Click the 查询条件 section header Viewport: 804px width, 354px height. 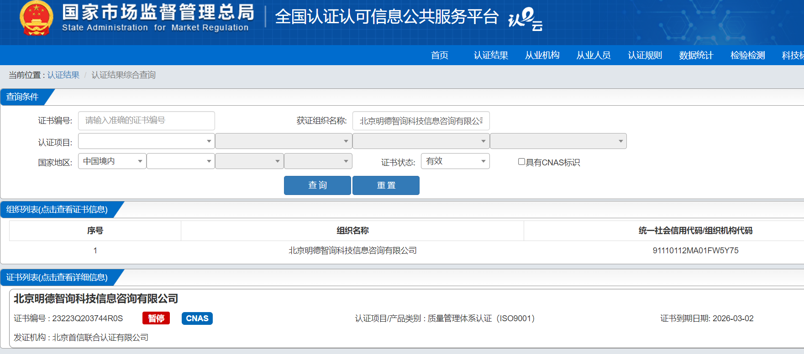(22, 97)
